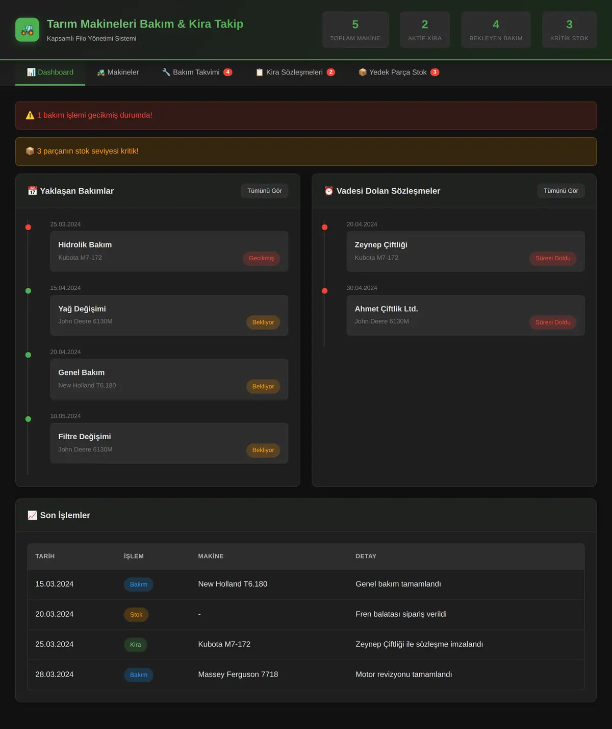Select the Hidrolik Bakım maintenance title

coord(85,245)
